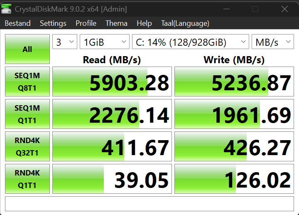
Task: Open the Taal(Language) menu
Action: 185,23
